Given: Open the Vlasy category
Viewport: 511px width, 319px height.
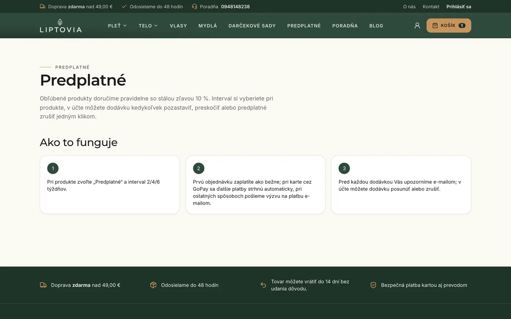Looking at the screenshot, I should pyautogui.click(x=178, y=26).
